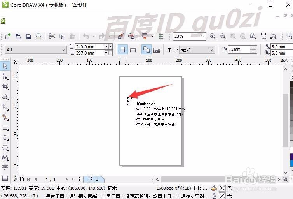This screenshot has width=293, height=199.
Task: Click the black swatch in color palette
Action: pos(291,84)
